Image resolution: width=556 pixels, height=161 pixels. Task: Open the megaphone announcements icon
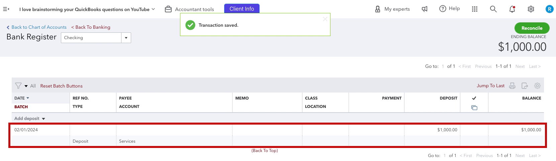[425, 9]
